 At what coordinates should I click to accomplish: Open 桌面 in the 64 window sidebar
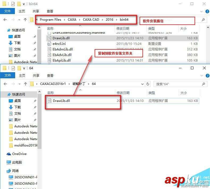(18, 101)
